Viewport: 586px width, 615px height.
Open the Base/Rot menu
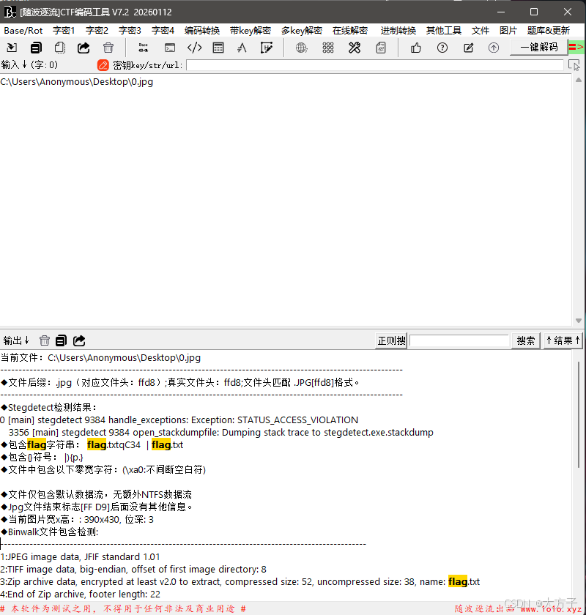[x=23, y=31]
